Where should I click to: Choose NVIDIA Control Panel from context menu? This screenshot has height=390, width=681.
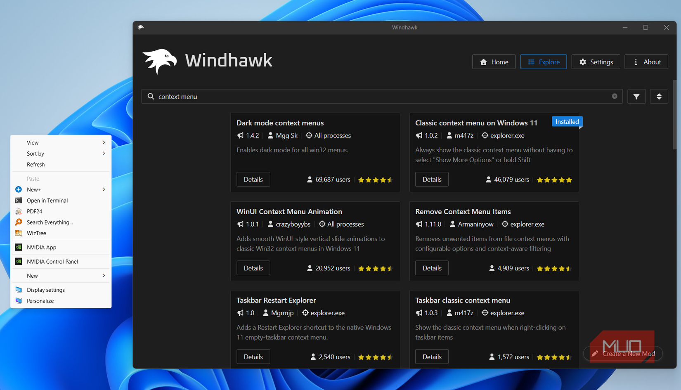61,262
